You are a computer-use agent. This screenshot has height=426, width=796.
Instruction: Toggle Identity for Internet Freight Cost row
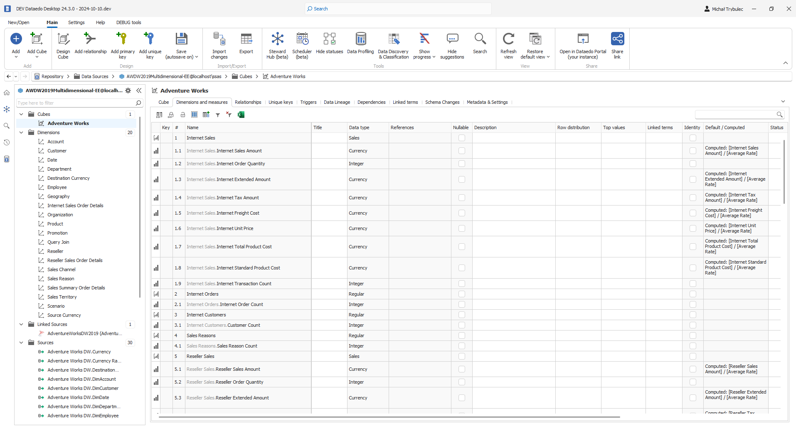click(x=692, y=213)
